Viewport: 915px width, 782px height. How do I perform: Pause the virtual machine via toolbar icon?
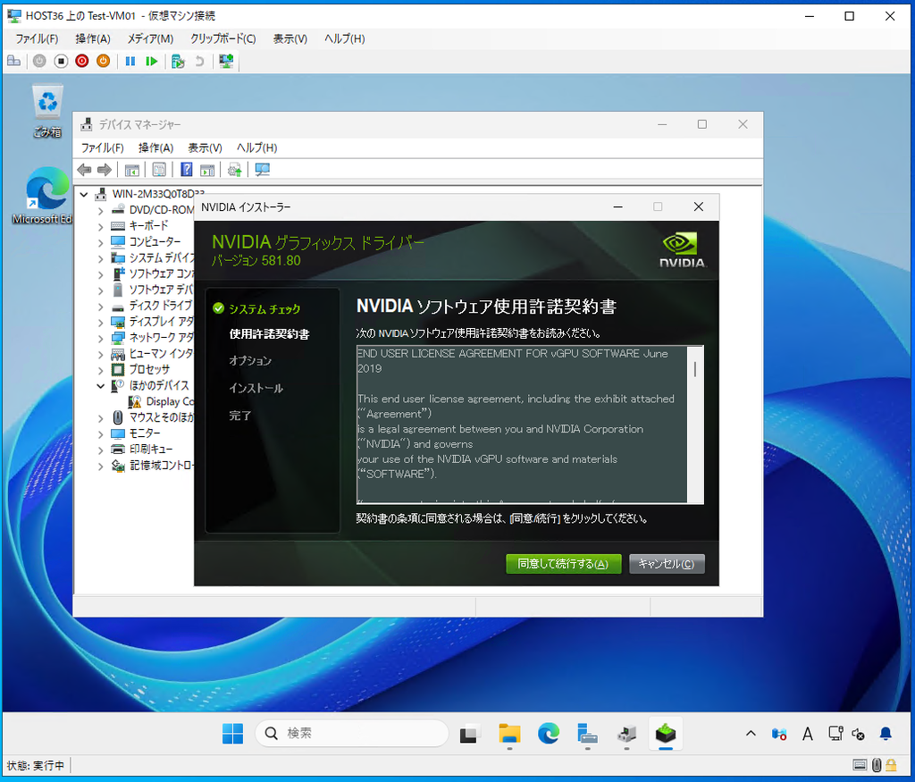[x=130, y=61]
